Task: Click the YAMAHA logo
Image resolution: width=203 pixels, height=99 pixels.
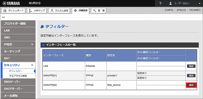Action: pos(11,4)
